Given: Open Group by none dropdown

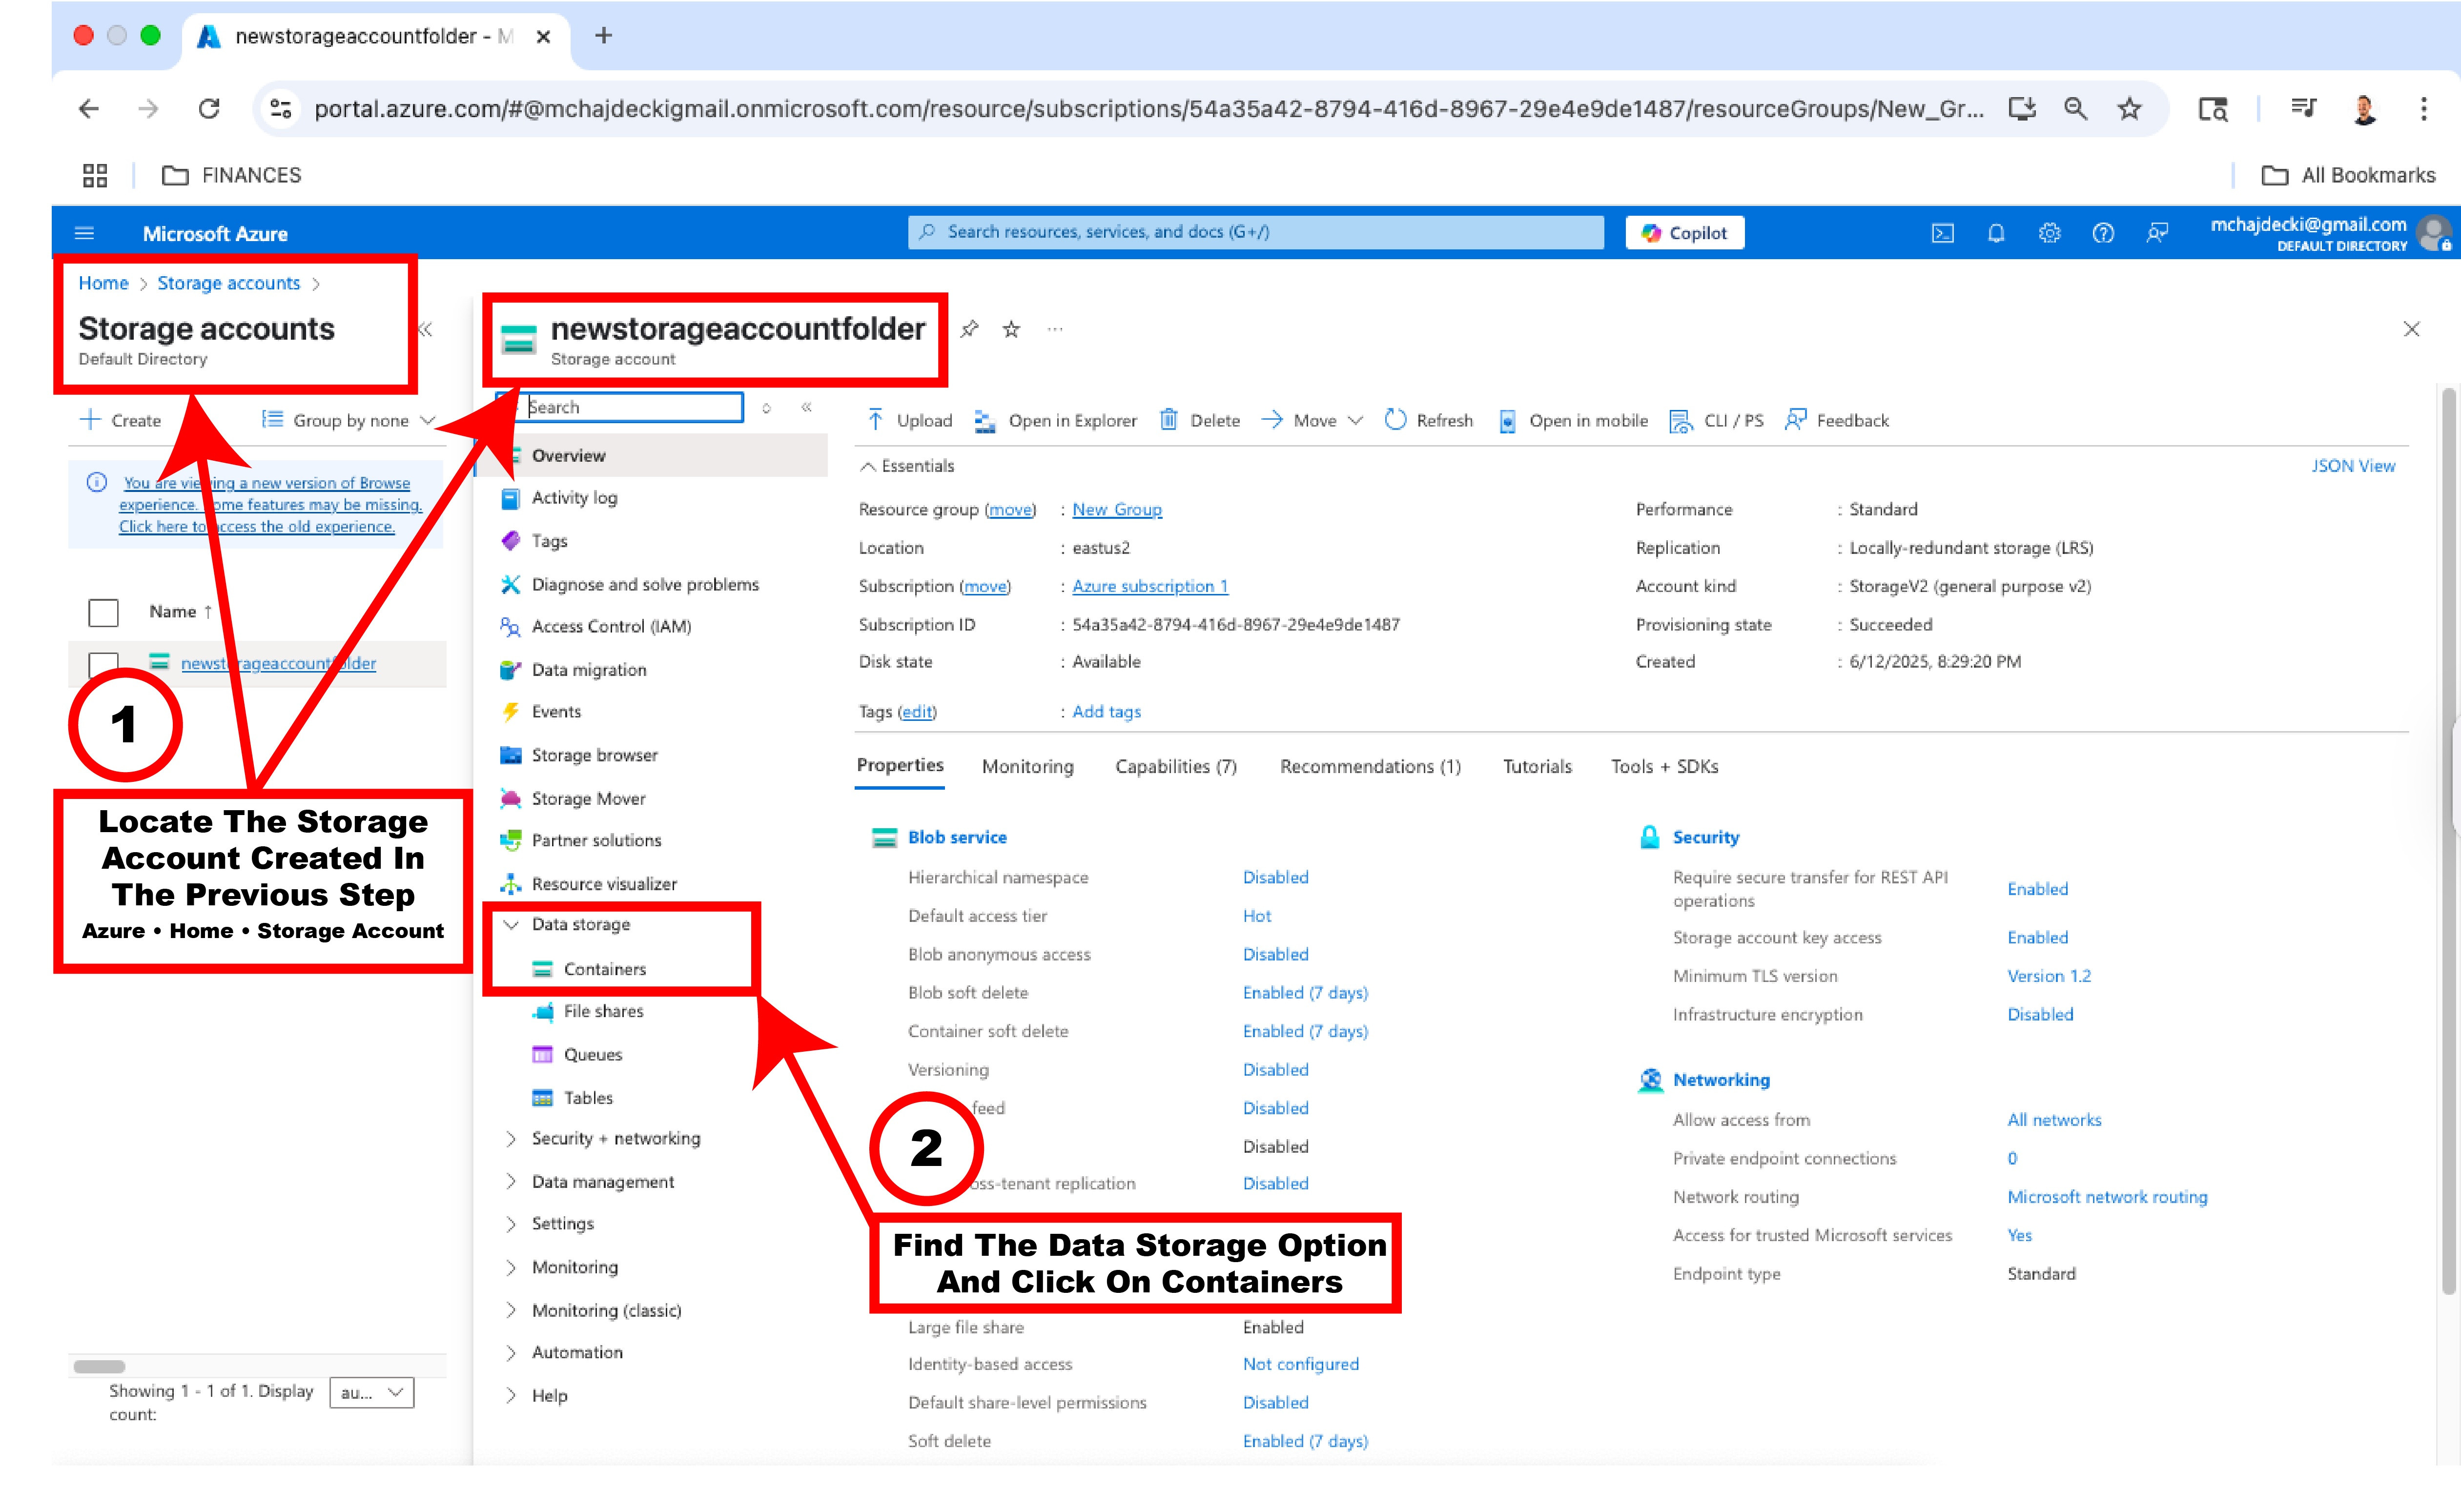Looking at the screenshot, I should 348,420.
